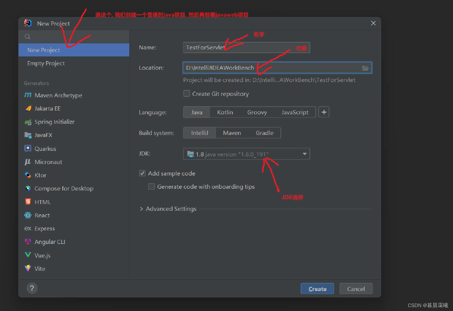Click the Maven Archetype generator icon
The width and height of the screenshot is (453, 311).
pos(28,95)
